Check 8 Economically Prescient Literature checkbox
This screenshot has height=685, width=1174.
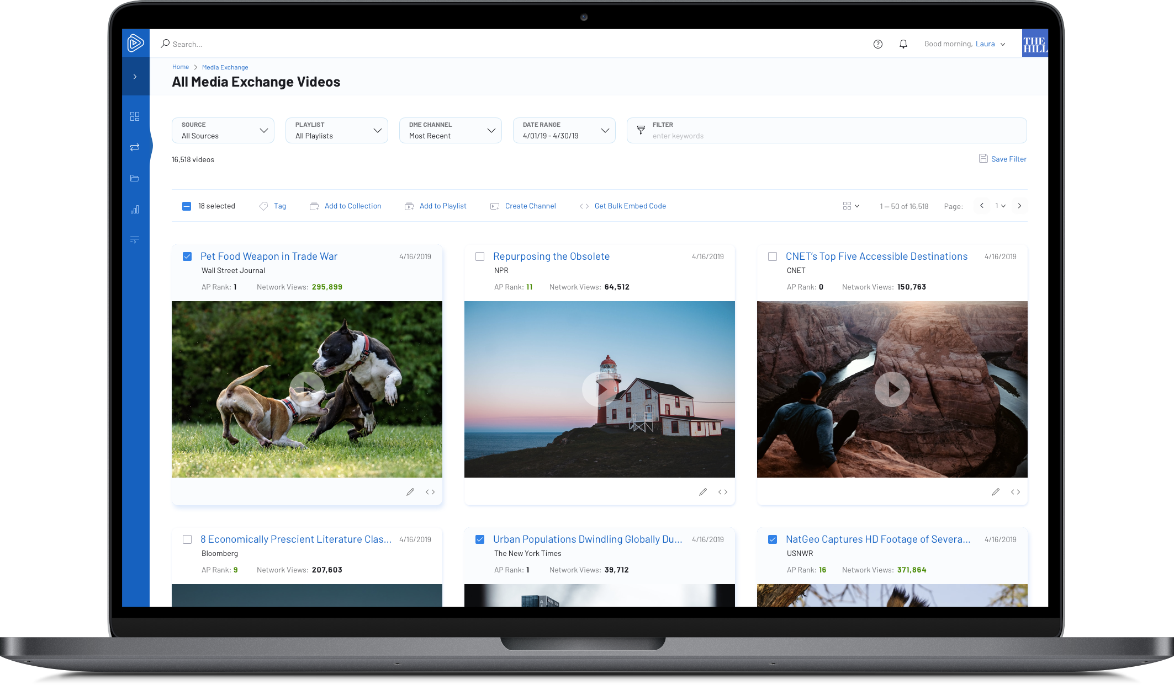pos(187,539)
